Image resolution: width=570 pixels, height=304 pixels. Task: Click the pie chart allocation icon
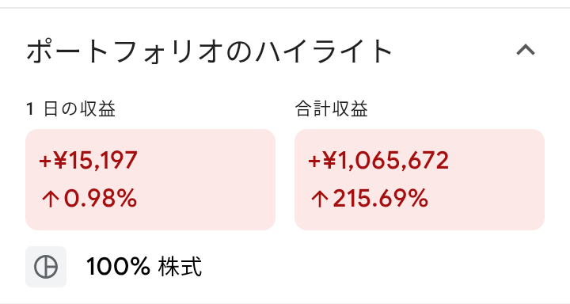pos(46,267)
